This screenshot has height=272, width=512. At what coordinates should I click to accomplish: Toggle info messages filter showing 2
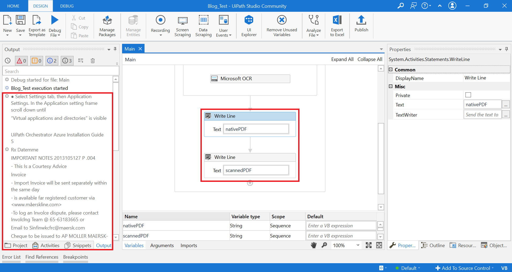52,61
